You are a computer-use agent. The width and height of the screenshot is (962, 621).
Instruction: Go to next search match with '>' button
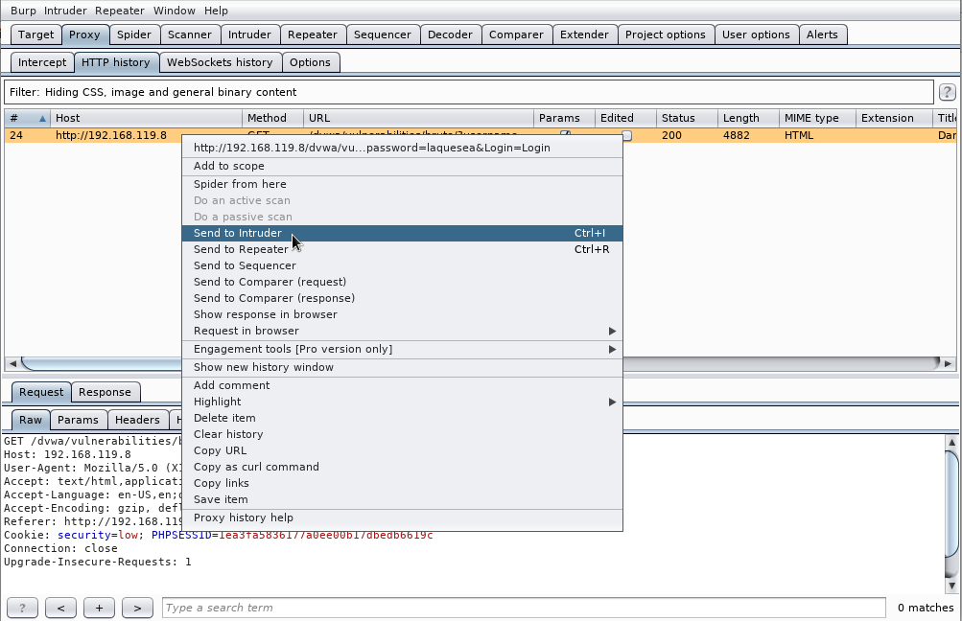pos(137,608)
